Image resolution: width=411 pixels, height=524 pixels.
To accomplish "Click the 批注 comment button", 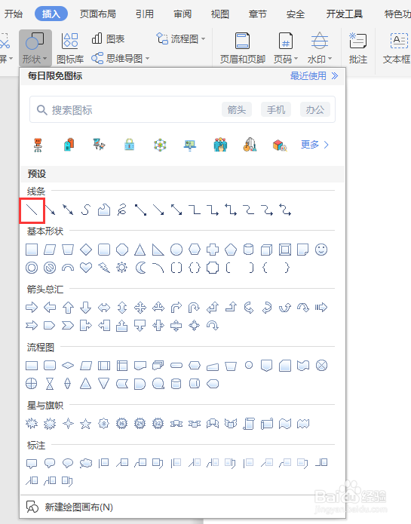I will coord(358,48).
